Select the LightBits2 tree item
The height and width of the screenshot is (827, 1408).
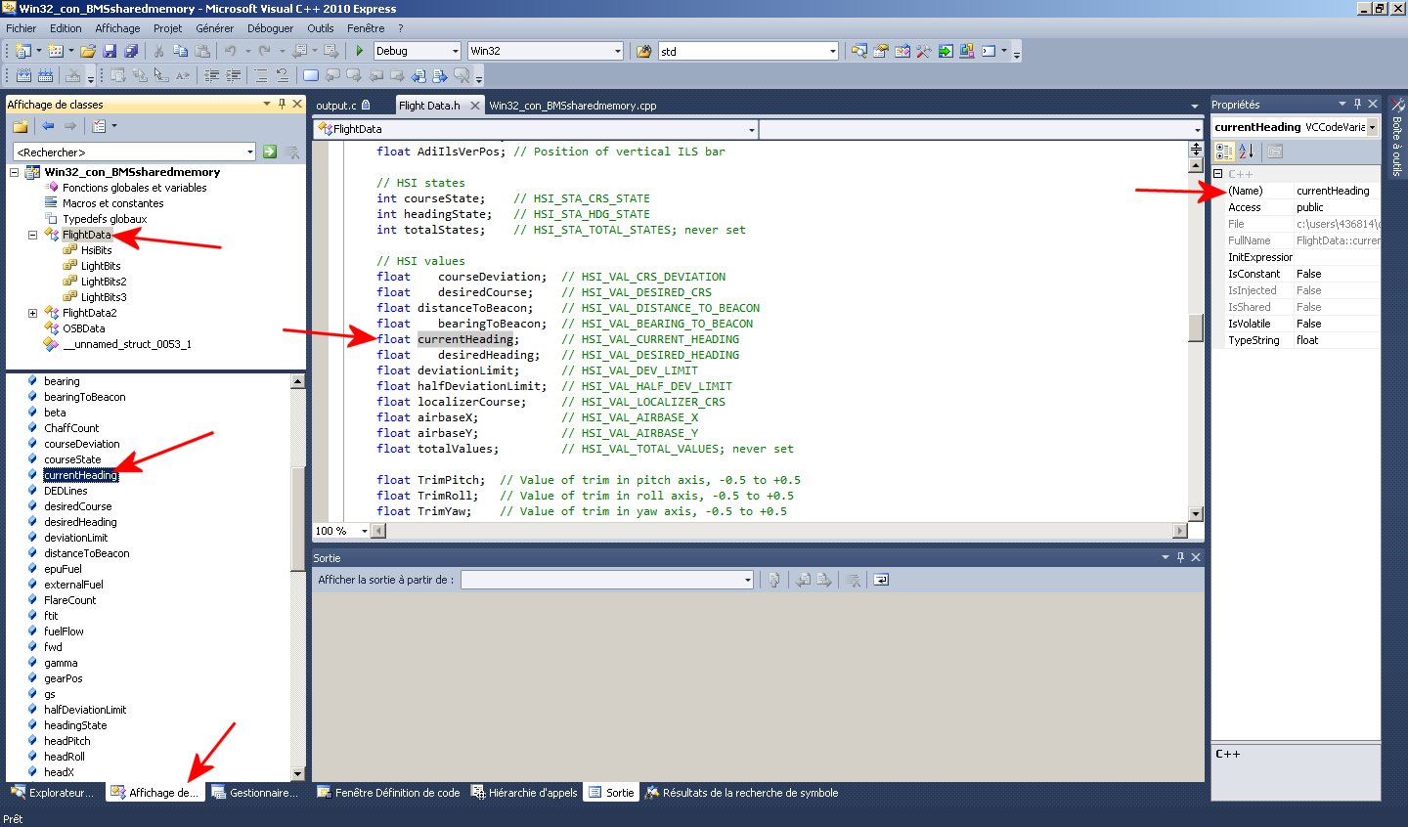pyautogui.click(x=104, y=282)
